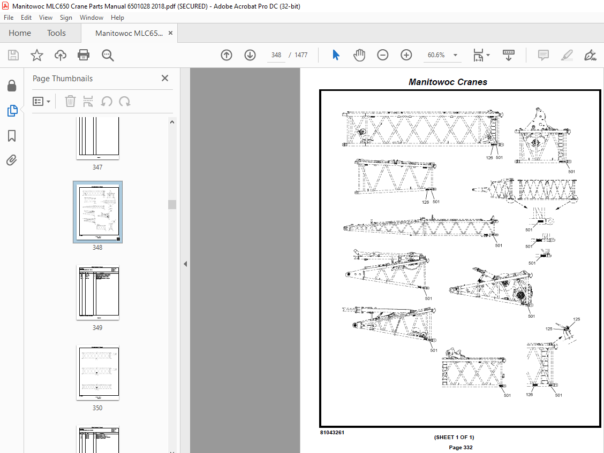
Task: Open Find text search tool
Action: coord(108,55)
